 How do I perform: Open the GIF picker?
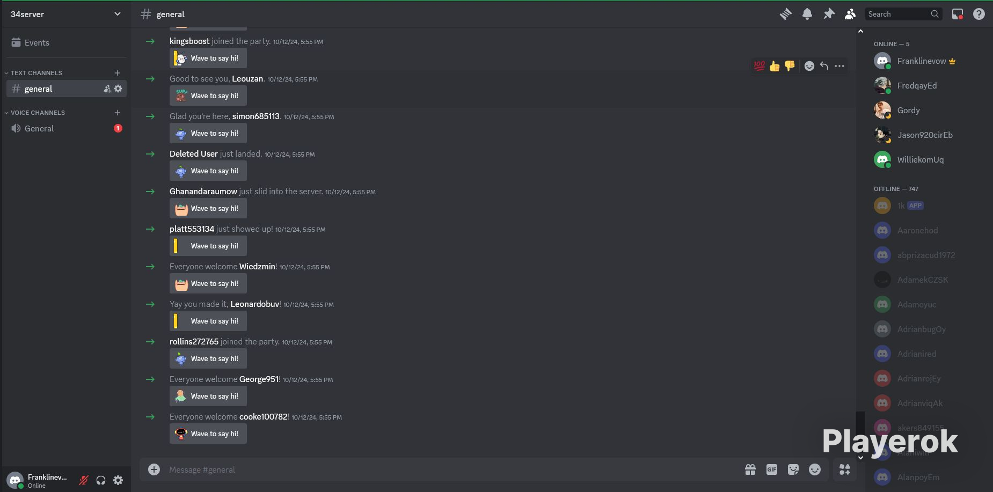771,469
